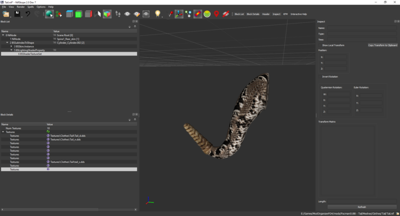
Task: Tick the Invert Rotation checkbox
Action: point(320,77)
